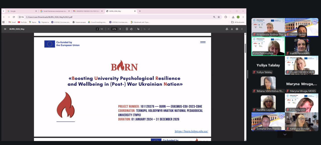Select Hanna Varina video tile

point(302,27)
